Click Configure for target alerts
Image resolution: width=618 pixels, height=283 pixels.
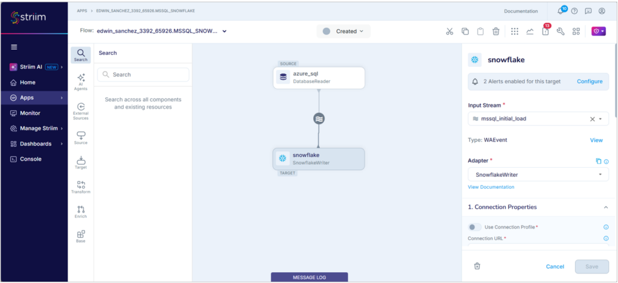(x=590, y=81)
